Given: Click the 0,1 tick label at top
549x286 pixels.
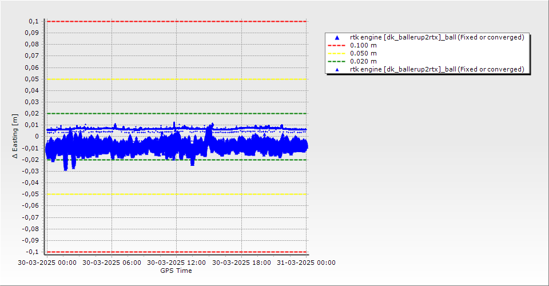Looking at the screenshot, I should coord(33,21).
